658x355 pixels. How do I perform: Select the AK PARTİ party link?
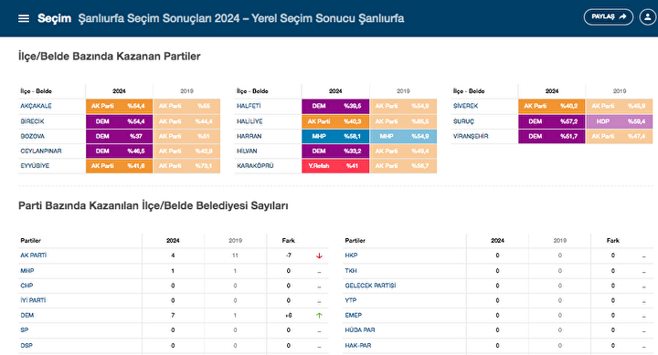(x=34, y=256)
